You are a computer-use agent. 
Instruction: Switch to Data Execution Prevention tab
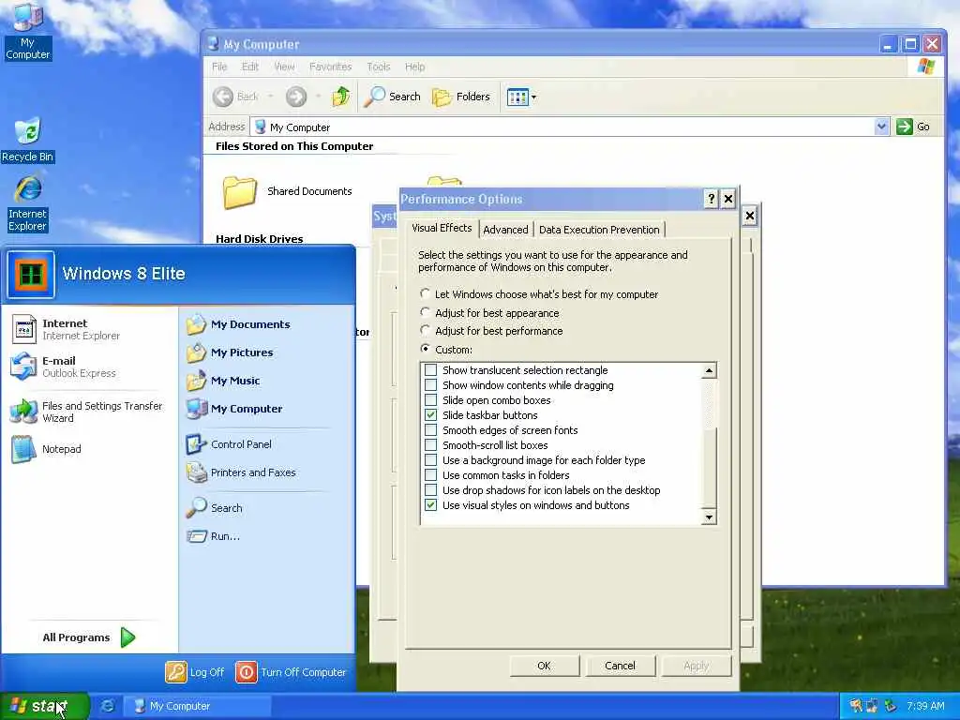point(599,230)
